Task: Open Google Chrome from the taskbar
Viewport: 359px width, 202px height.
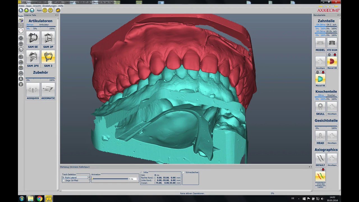Action: (x=40, y=199)
